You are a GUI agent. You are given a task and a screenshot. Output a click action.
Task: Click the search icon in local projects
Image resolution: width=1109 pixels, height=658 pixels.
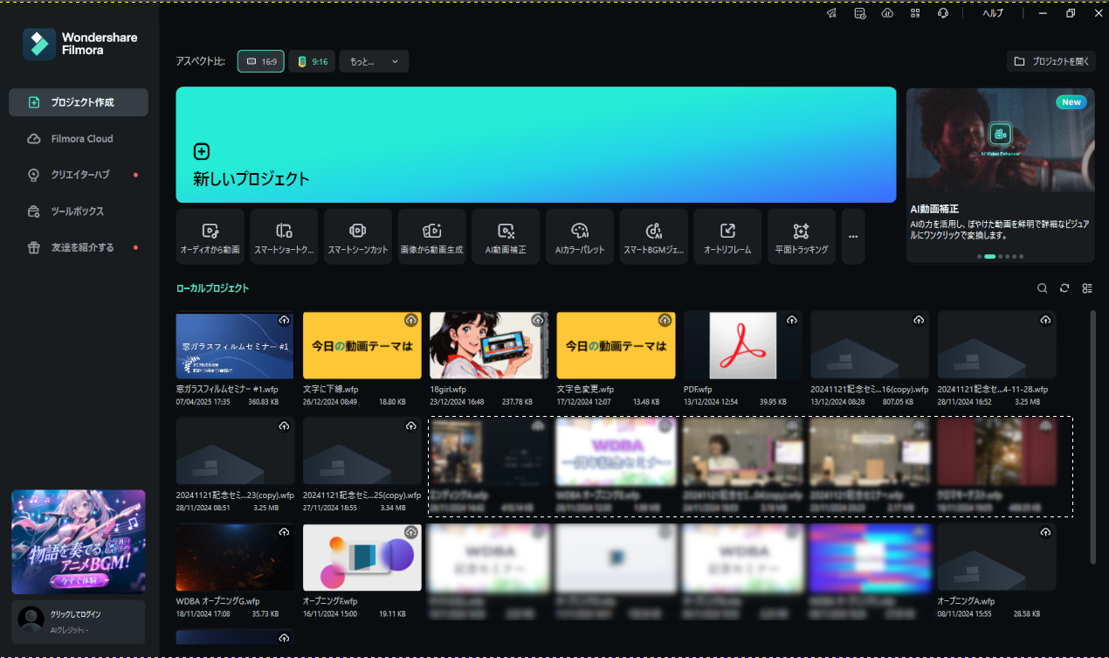point(1042,288)
